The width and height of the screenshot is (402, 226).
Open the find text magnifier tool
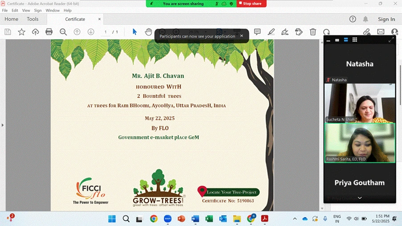tap(63, 32)
